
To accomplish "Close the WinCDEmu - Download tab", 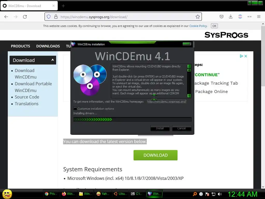I will pos(53,6).
